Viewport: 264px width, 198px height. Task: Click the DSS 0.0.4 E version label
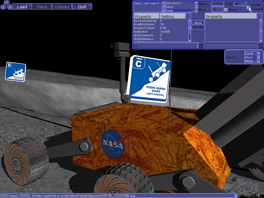(x=252, y=195)
